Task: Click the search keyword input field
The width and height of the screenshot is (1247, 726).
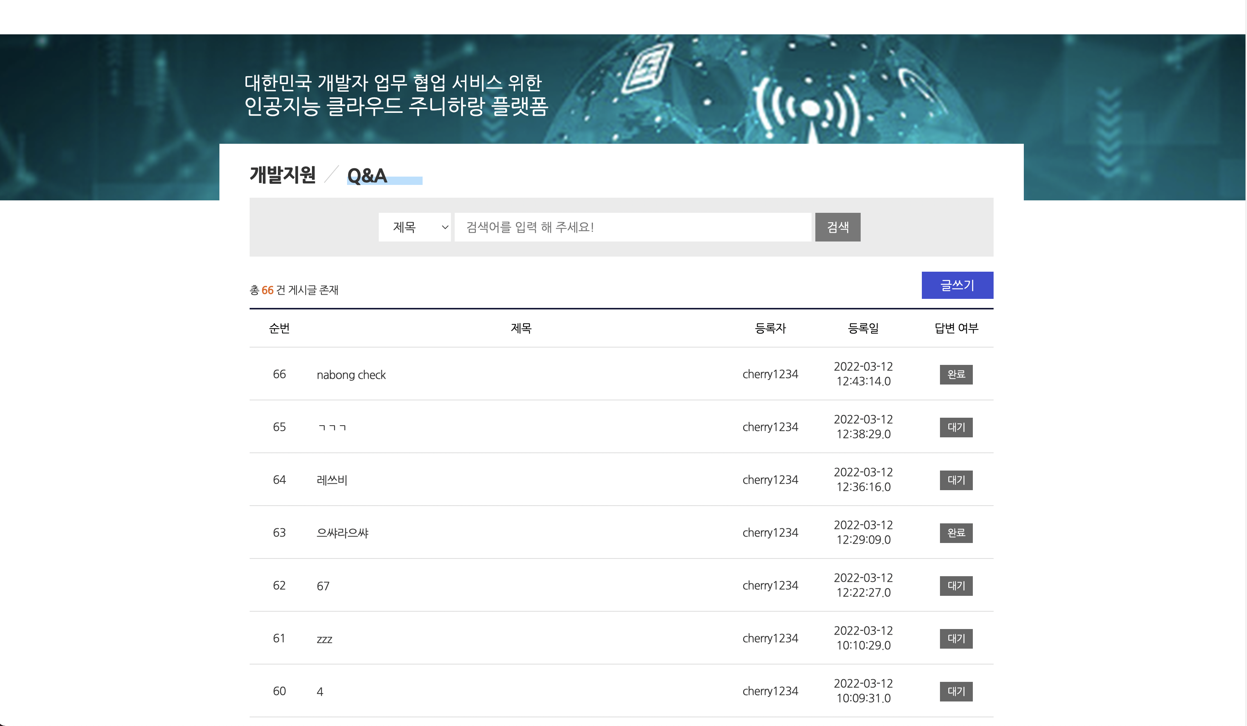Action: (x=633, y=227)
